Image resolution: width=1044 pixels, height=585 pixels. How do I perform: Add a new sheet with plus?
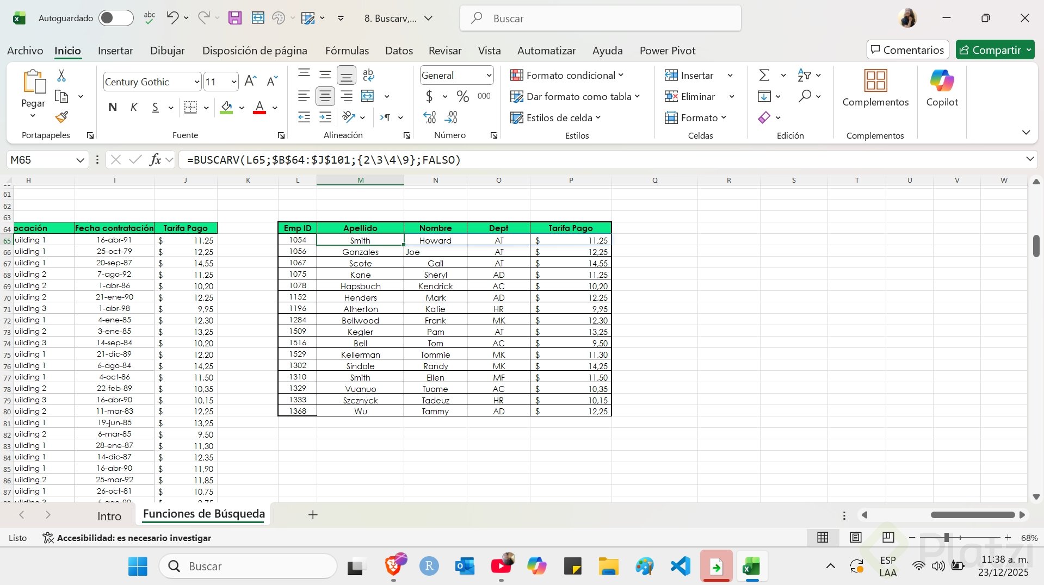[313, 515]
